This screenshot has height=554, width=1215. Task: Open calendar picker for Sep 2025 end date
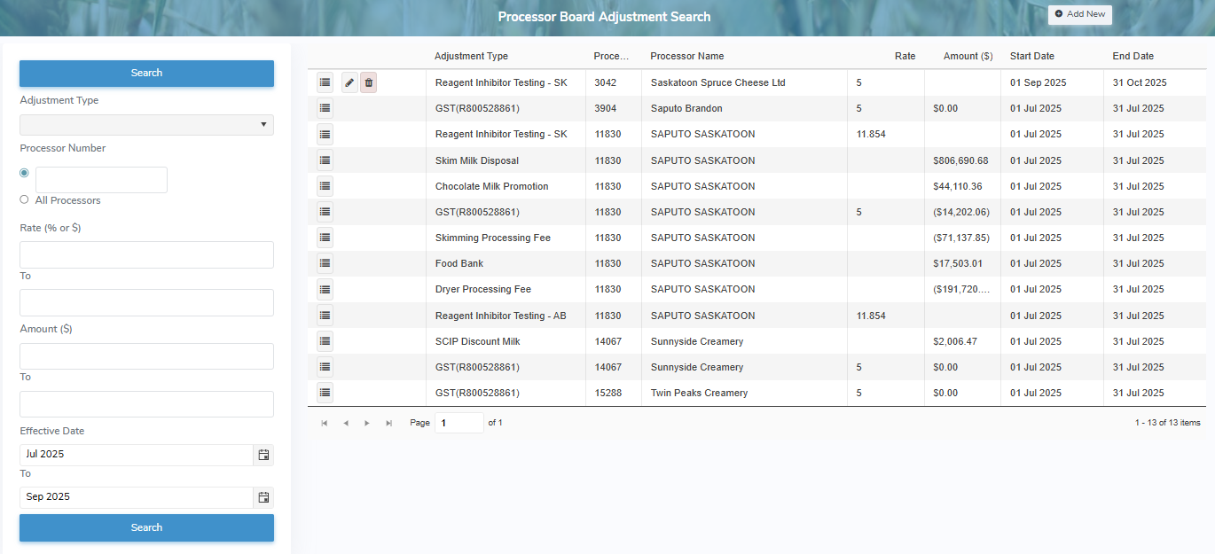[263, 496]
